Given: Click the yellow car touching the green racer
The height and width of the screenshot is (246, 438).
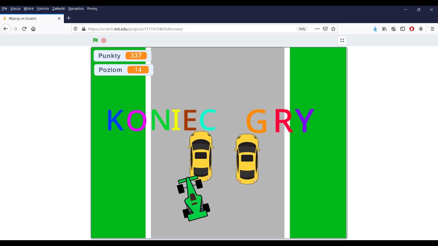Looking at the screenshot, I should (201, 156).
